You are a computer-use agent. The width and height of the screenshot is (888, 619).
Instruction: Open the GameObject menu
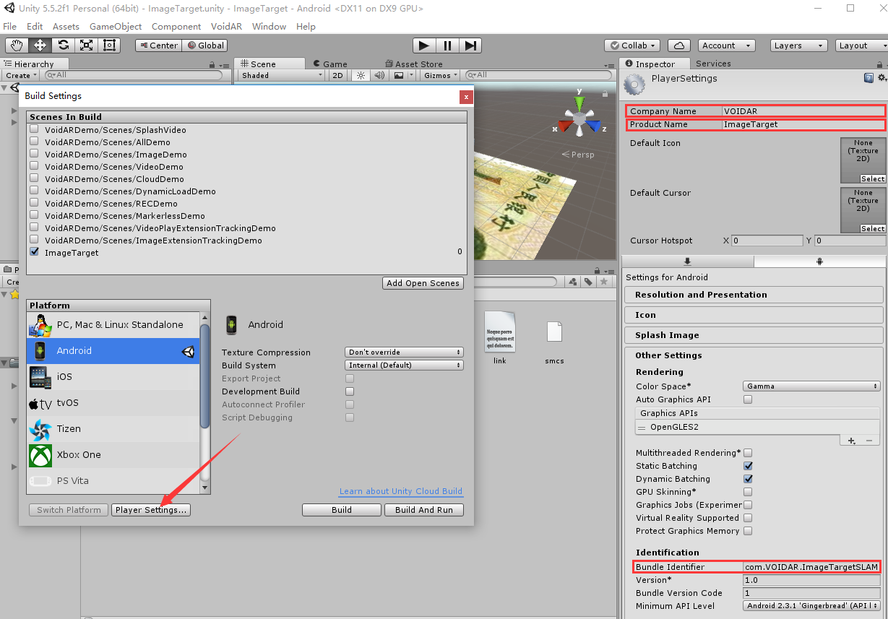pos(116,27)
